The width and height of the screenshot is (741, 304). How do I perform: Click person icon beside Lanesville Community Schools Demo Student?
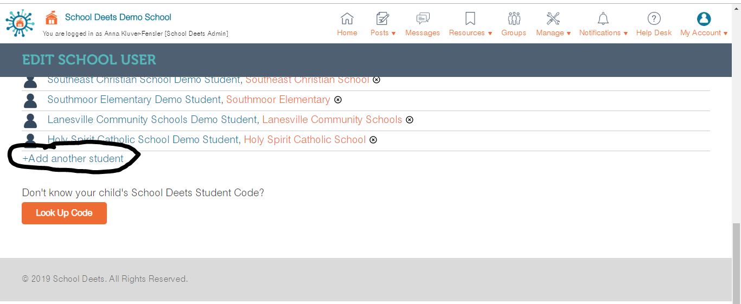tap(30, 120)
